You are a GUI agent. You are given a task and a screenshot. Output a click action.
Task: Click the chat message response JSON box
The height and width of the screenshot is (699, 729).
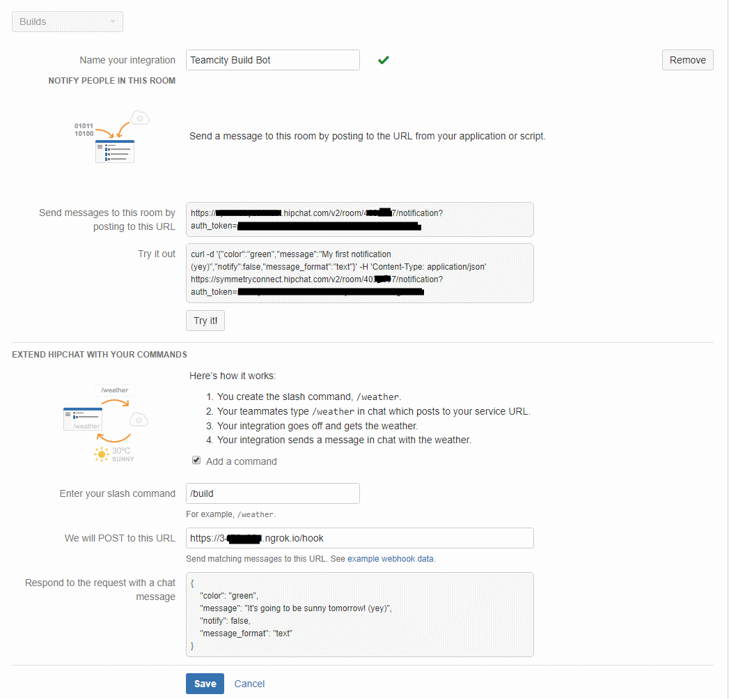pyautogui.click(x=360, y=615)
